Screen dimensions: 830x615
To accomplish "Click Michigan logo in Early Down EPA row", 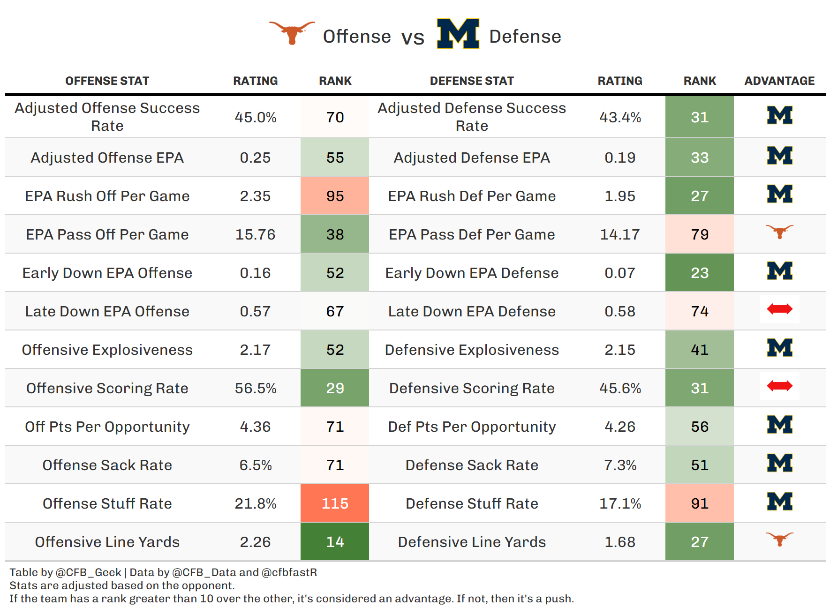I will coord(779,271).
